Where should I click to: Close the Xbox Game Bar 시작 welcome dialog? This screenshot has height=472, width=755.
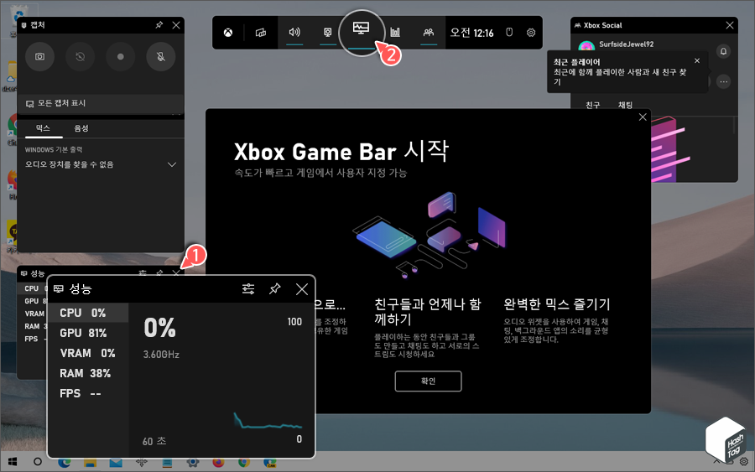coord(643,117)
